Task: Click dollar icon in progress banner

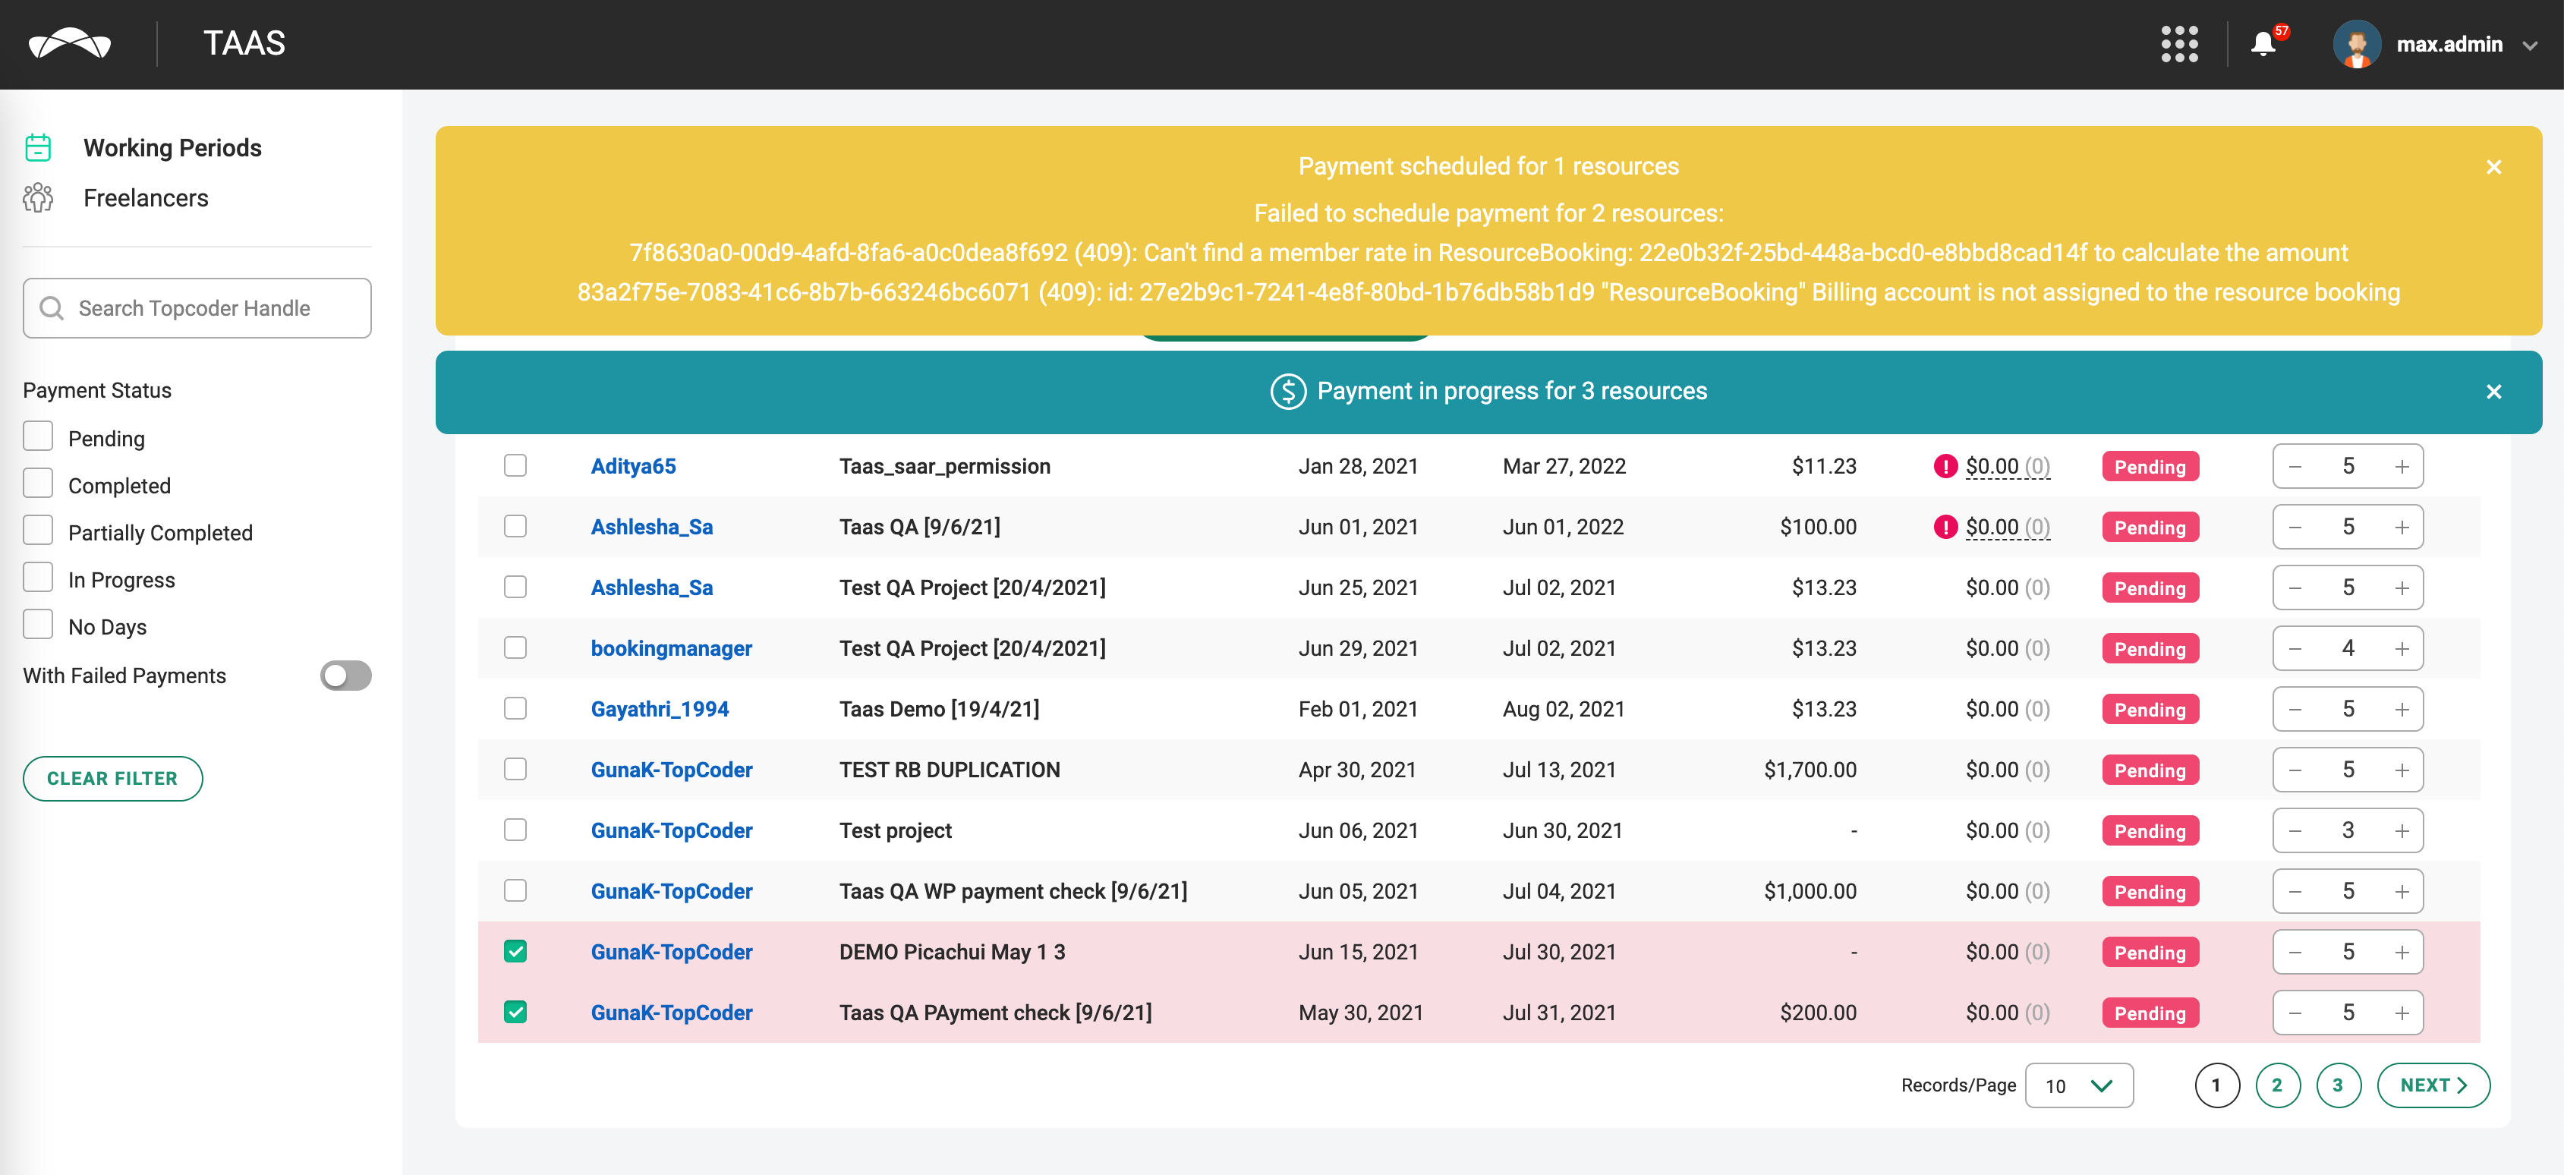Action: (x=1288, y=392)
